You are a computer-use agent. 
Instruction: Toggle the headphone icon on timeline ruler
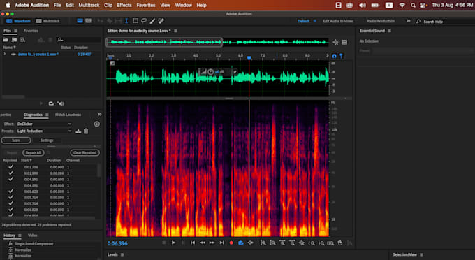pos(334,56)
